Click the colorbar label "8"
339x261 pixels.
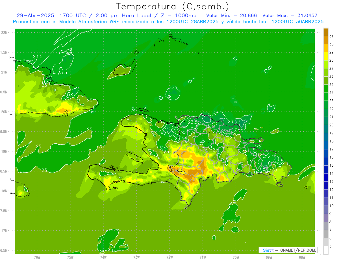coord(330,222)
